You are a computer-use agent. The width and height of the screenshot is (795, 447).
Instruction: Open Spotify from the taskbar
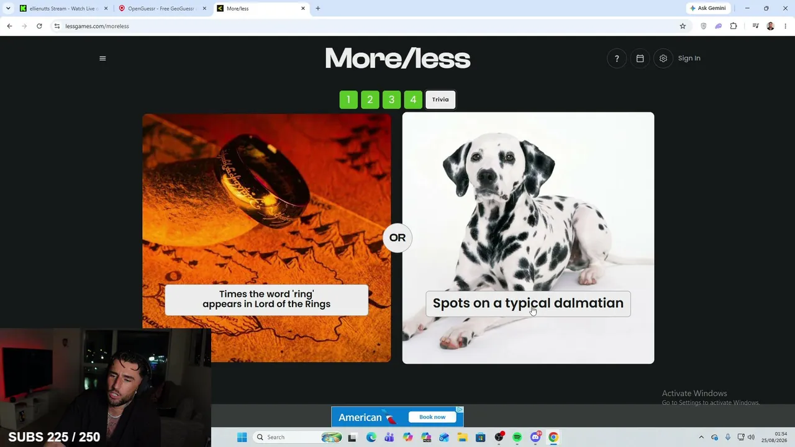[x=517, y=437]
